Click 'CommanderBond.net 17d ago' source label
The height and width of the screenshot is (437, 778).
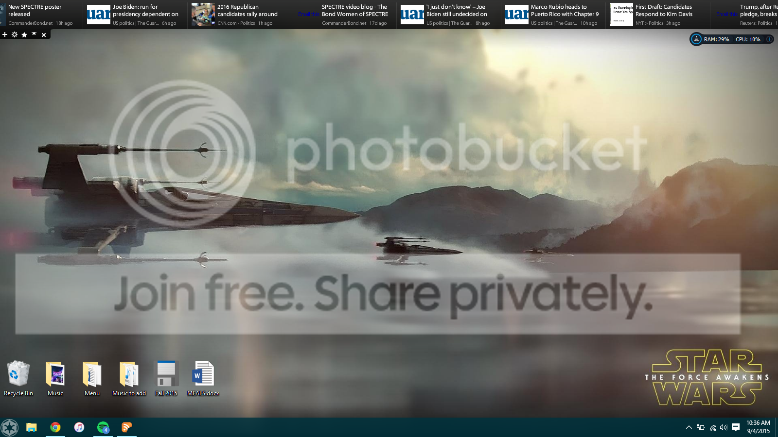(354, 23)
